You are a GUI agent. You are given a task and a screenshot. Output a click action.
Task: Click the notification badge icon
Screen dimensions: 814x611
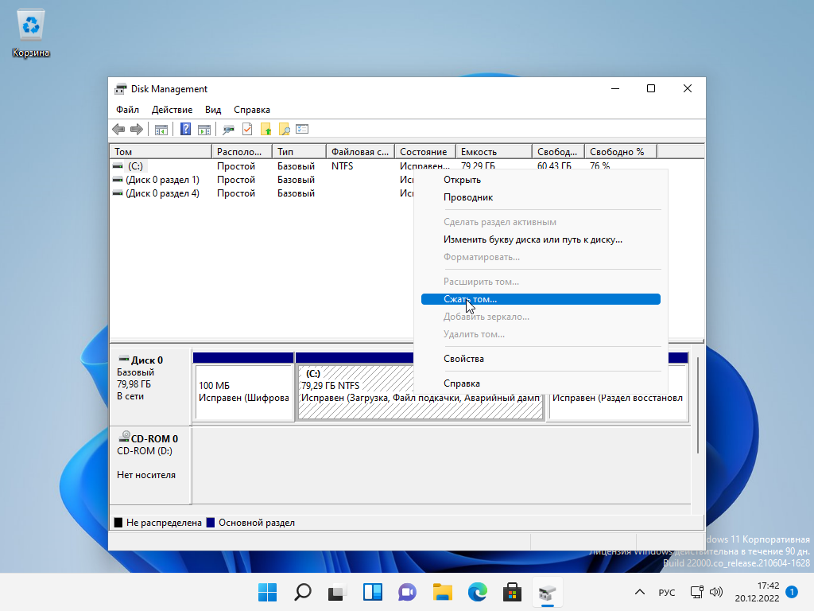[792, 592]
